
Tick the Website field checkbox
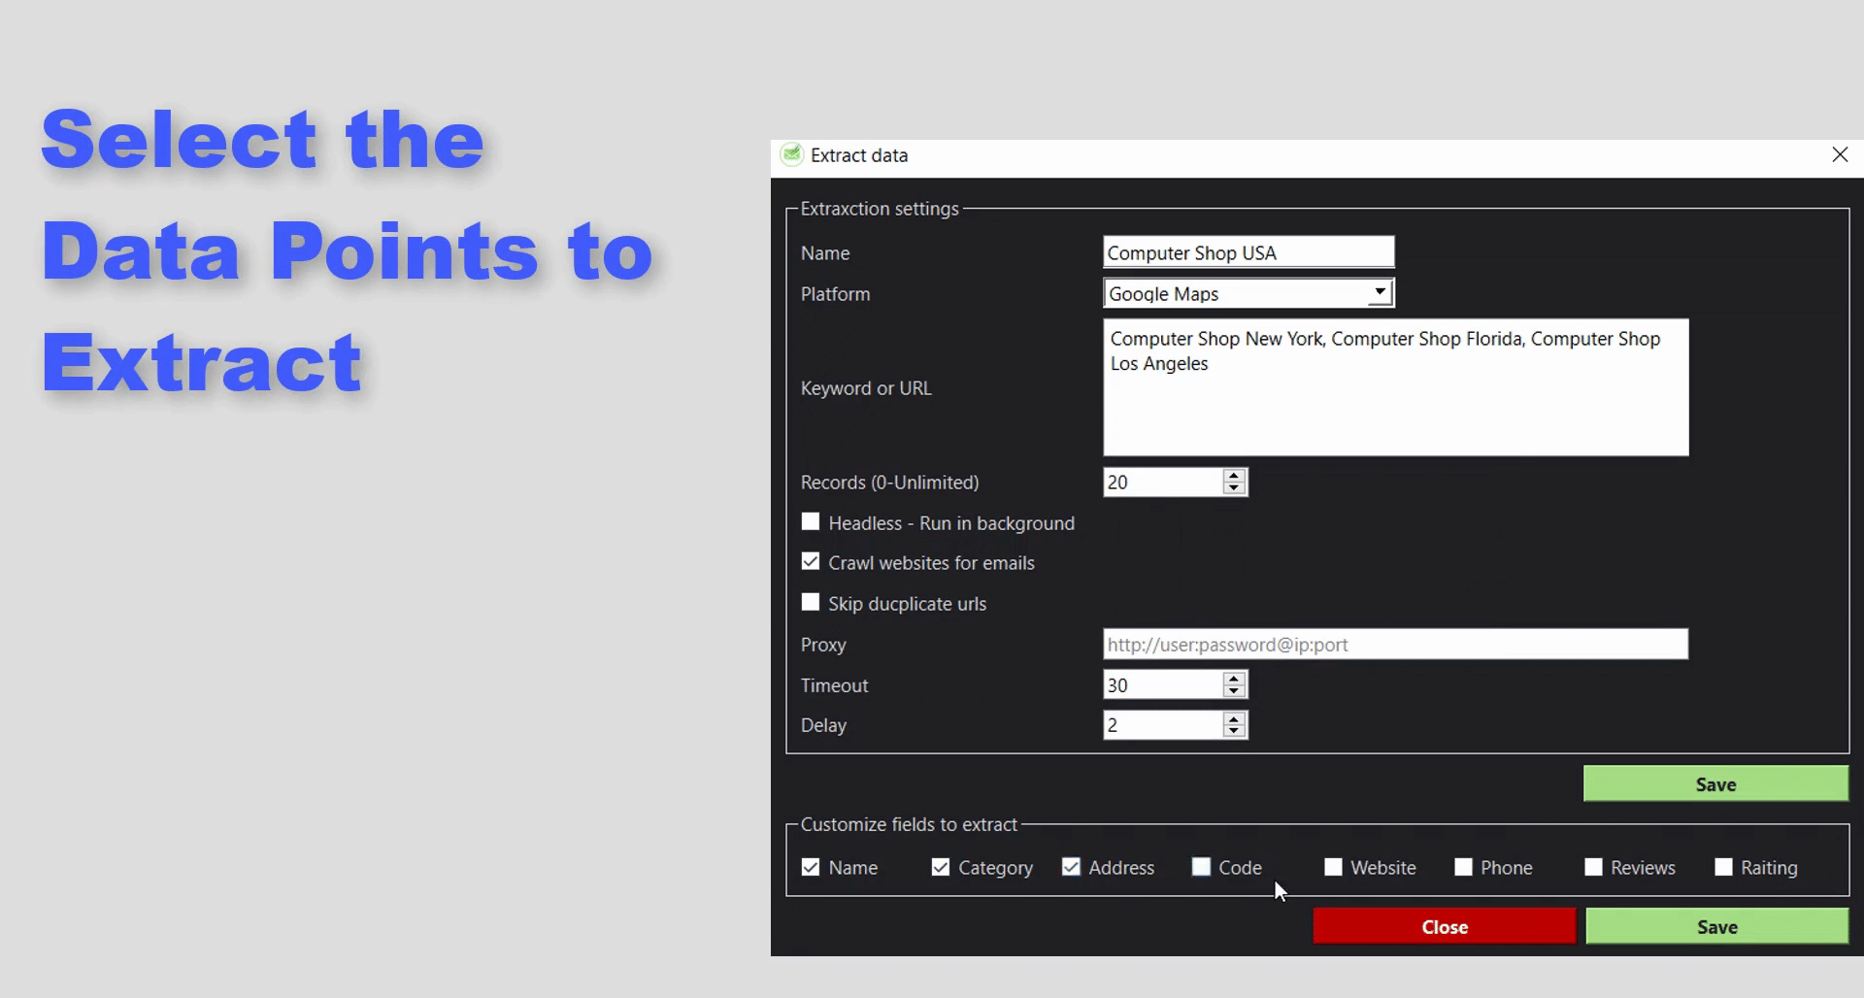coord(1333,867)
